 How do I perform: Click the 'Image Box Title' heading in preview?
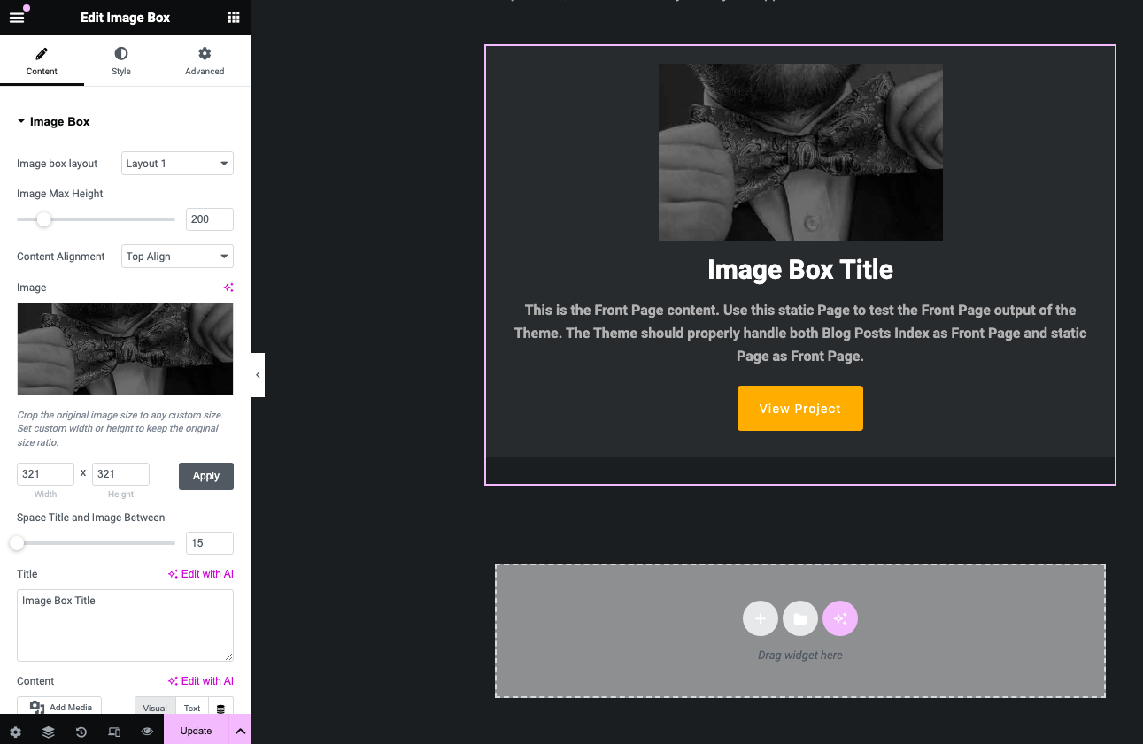tap(800, 270)
